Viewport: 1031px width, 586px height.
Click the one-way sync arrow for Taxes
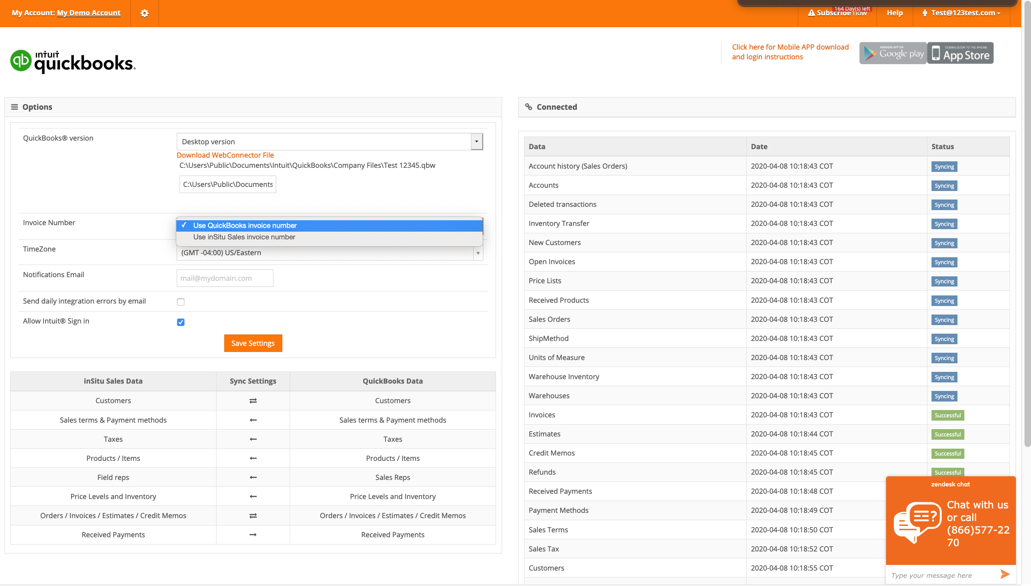click(253, 439)
